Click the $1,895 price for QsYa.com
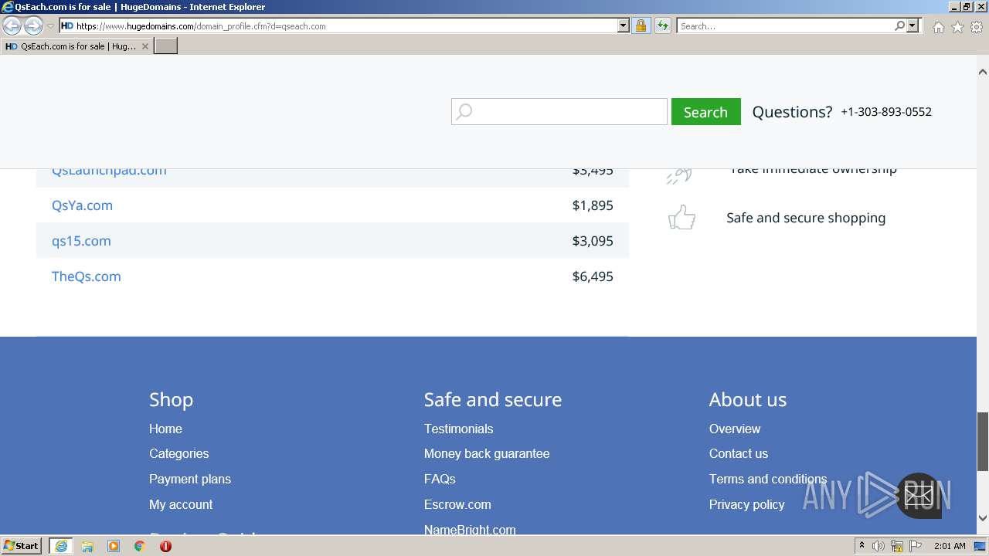Viewport: 989px width, 556px height. point(593,205)
